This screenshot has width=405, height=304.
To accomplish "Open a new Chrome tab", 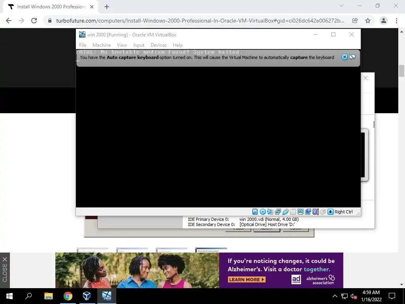I will (x=107, y=7).
